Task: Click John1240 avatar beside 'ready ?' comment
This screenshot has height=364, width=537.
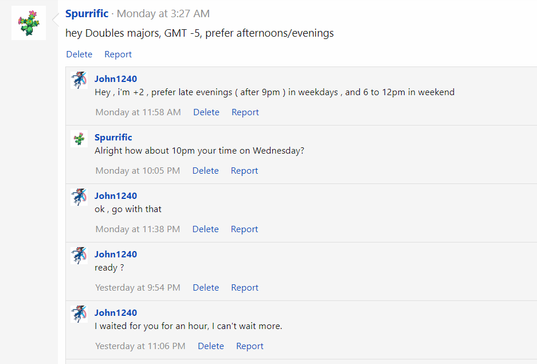Action: (x=79, y=256)
